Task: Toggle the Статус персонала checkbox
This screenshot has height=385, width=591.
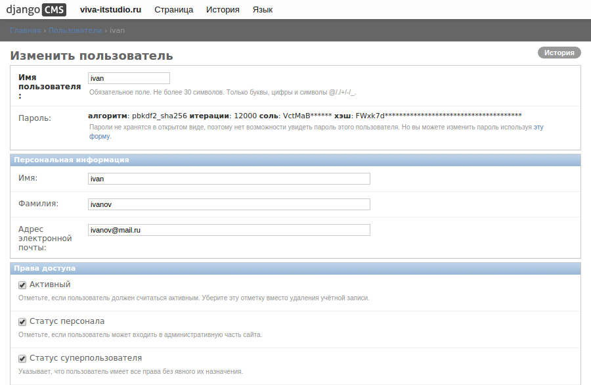Action: pos(22,322)
